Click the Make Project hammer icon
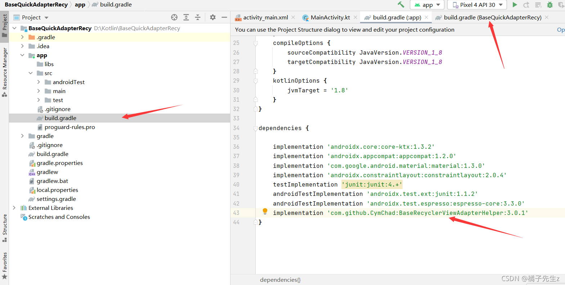The width and height of the screenshot is (565, 285). (x=401, y=5)
